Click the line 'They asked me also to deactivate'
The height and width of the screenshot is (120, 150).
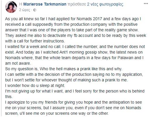click(75, 35)
